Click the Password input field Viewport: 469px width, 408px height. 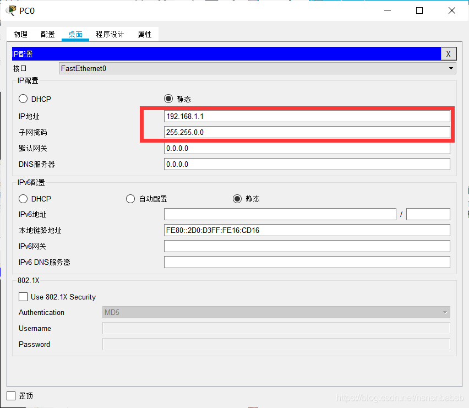[x=276, y=344]
